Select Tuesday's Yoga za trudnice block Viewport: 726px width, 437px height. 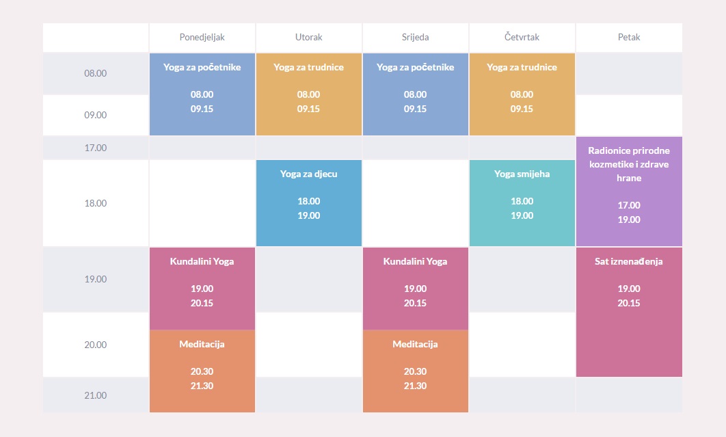(309, 94)
